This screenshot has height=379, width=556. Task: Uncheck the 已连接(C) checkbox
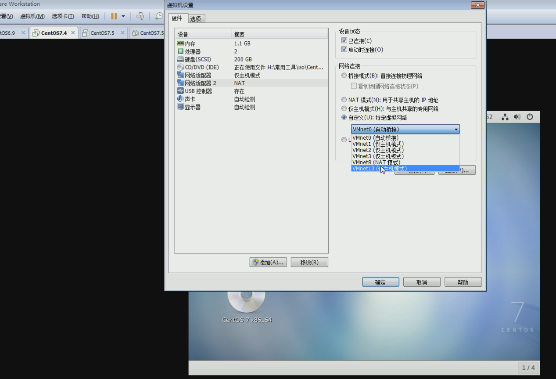pos(344,40)
